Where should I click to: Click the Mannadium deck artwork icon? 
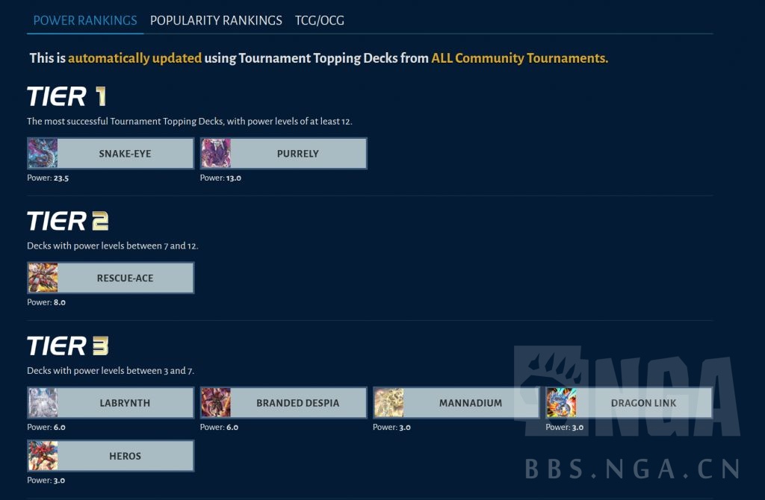pyautogui.click(x=388, y=403)
